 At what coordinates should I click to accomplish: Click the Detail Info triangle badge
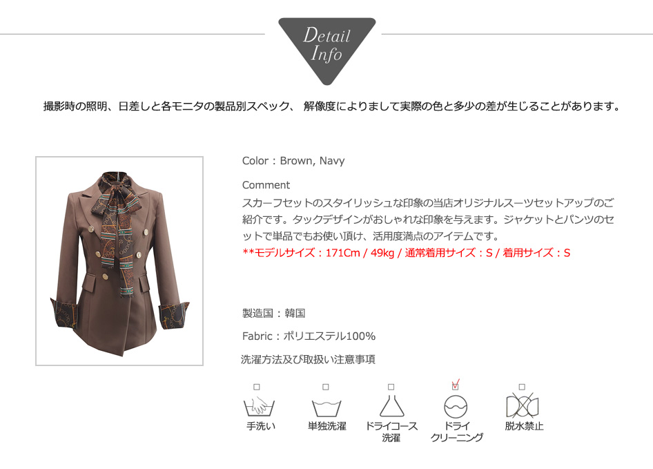click(327, 50)
